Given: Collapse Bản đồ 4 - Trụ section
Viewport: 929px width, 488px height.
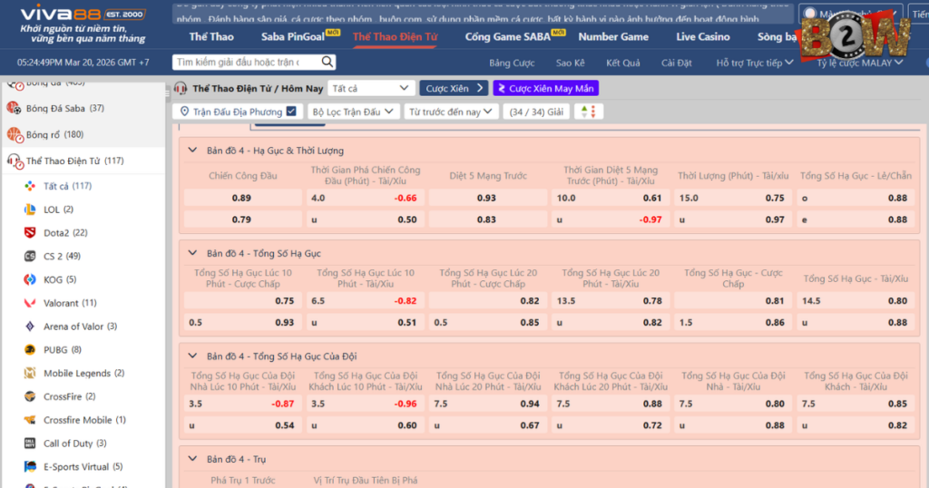Looking at the screenshot, I should (x=192, y=459).
